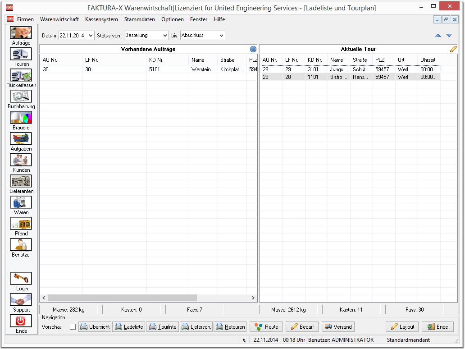Click the Layout button

[402, 327]
